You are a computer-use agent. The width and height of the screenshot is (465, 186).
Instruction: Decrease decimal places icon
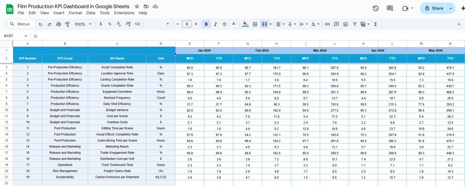click(x=119, y=24)
